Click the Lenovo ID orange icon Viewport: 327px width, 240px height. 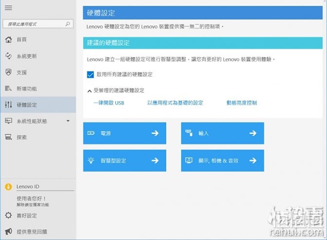[8, 187]
